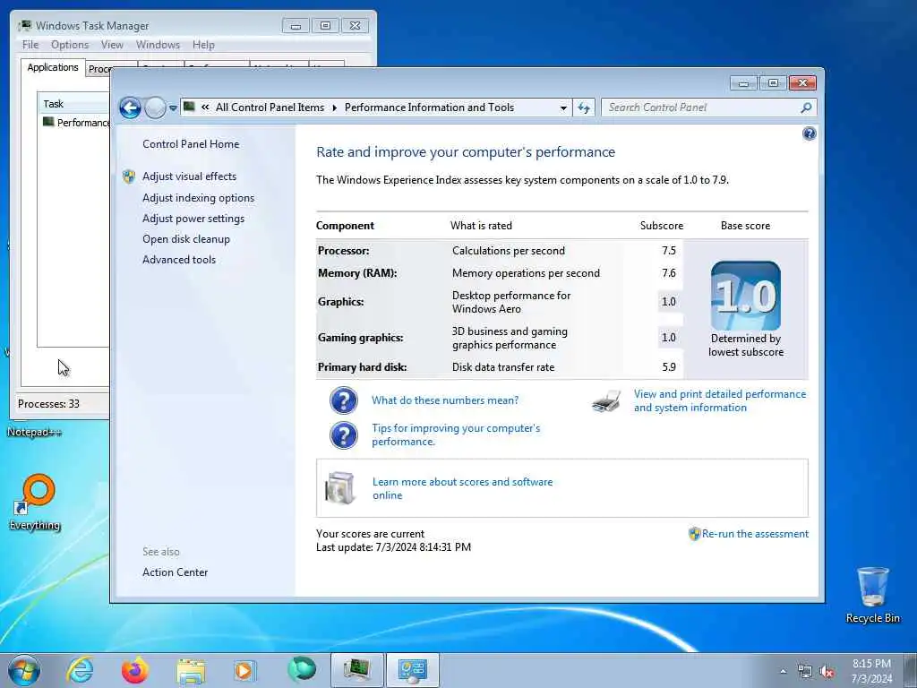Image resolution: width=917 pixels, height=688 pixels.
Task: Switch to Task Manager taskbar button
Action: [x=357, y=670]
